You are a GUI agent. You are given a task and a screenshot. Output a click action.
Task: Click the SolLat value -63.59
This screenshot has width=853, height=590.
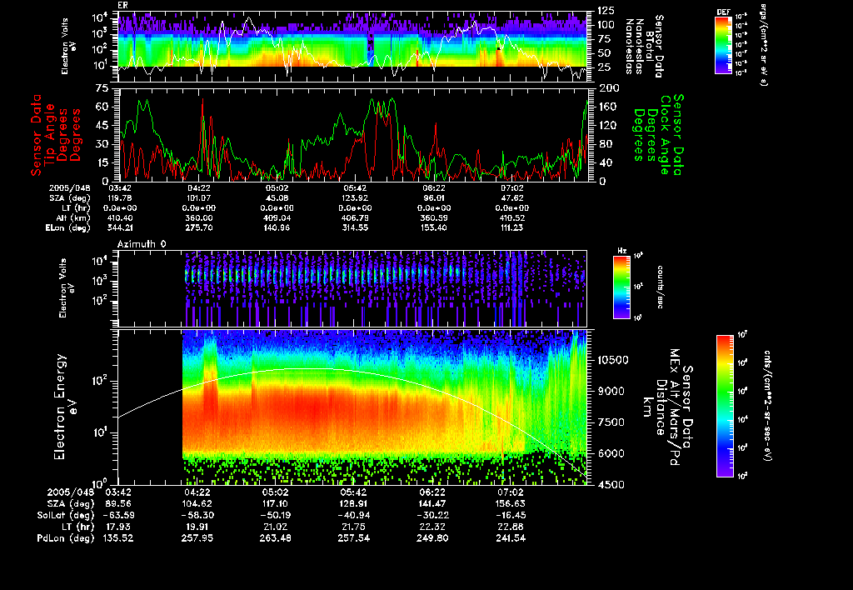point(117,516)
